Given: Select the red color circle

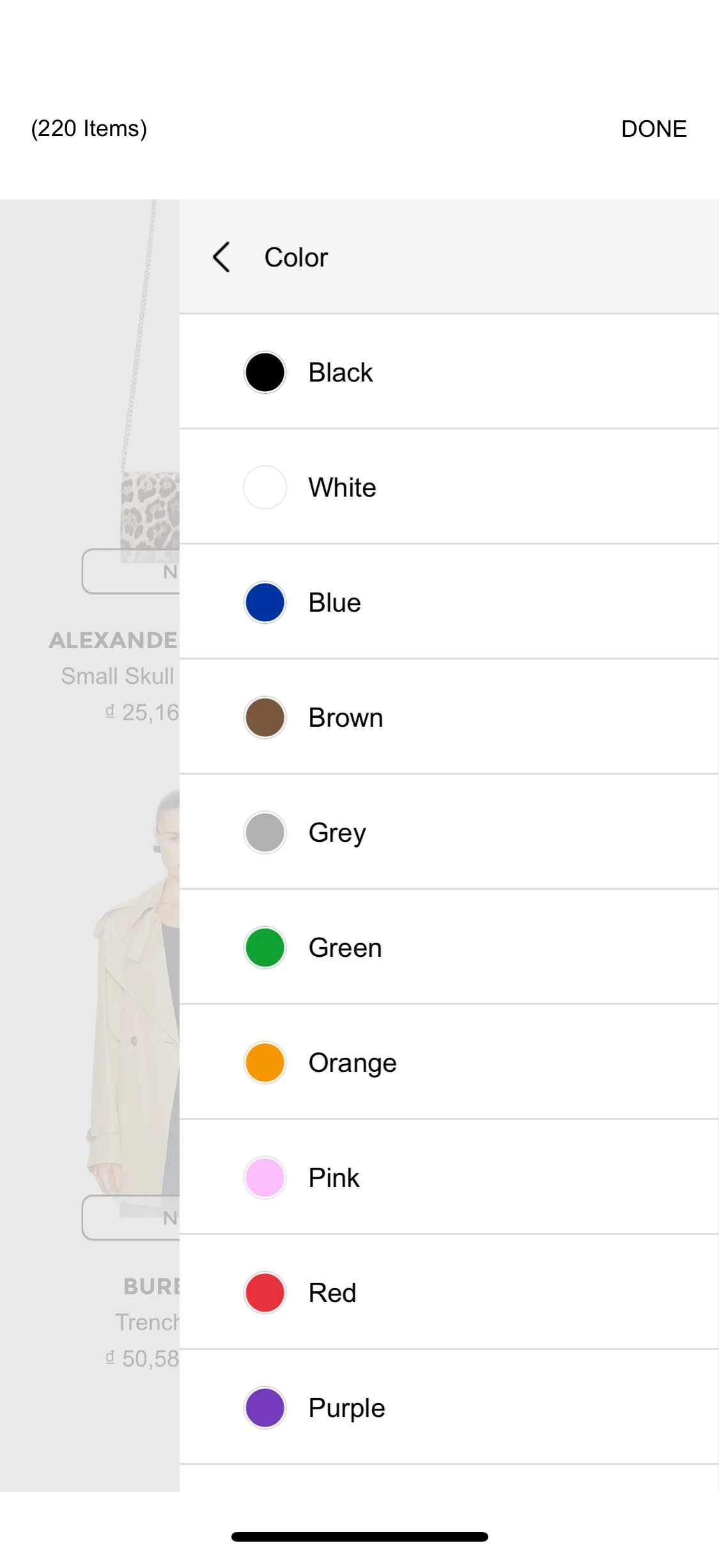Looking at the screenshot, I should tap(265, 1292).
